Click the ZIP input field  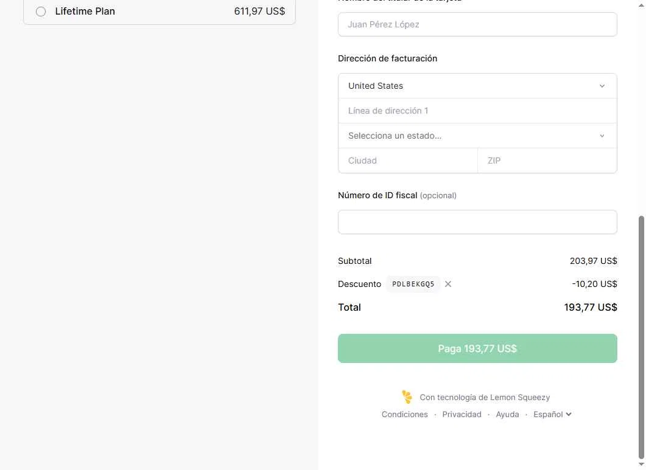point(547,161)
